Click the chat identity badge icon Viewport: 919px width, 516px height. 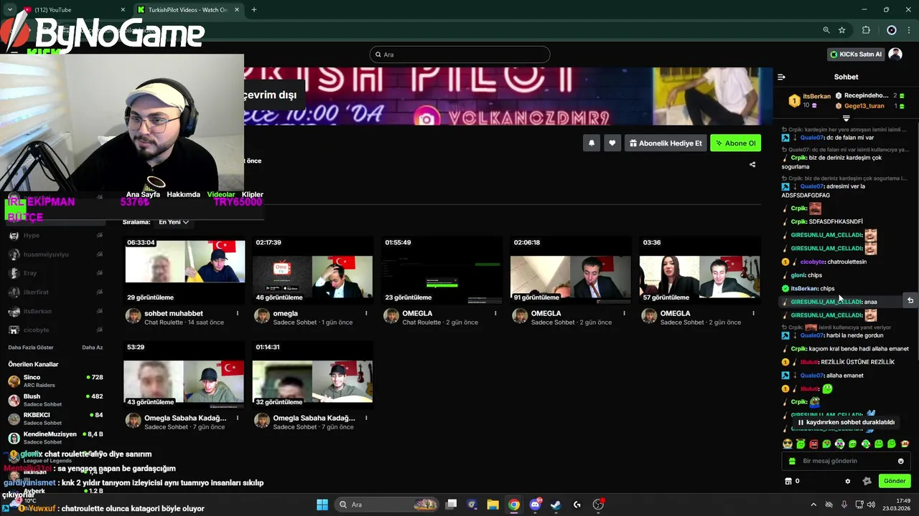click(x=867, y=481)
